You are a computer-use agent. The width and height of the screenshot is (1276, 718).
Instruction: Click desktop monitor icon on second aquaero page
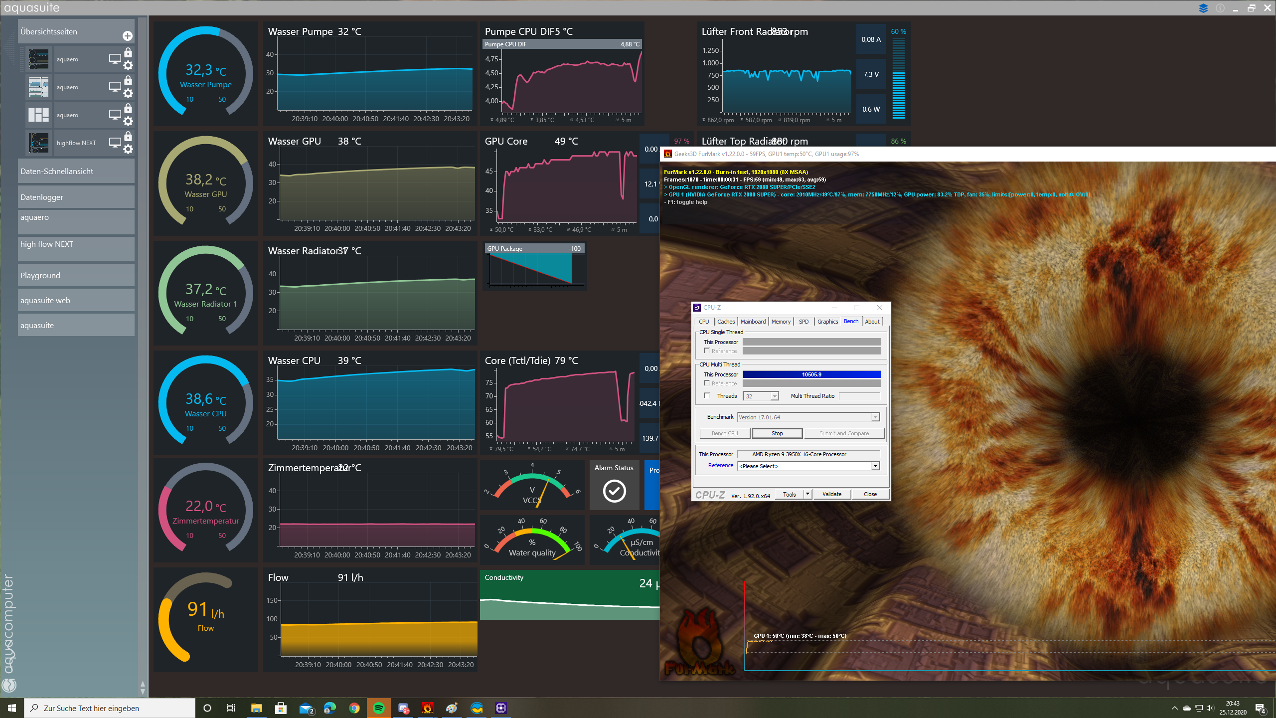(115, 87)
